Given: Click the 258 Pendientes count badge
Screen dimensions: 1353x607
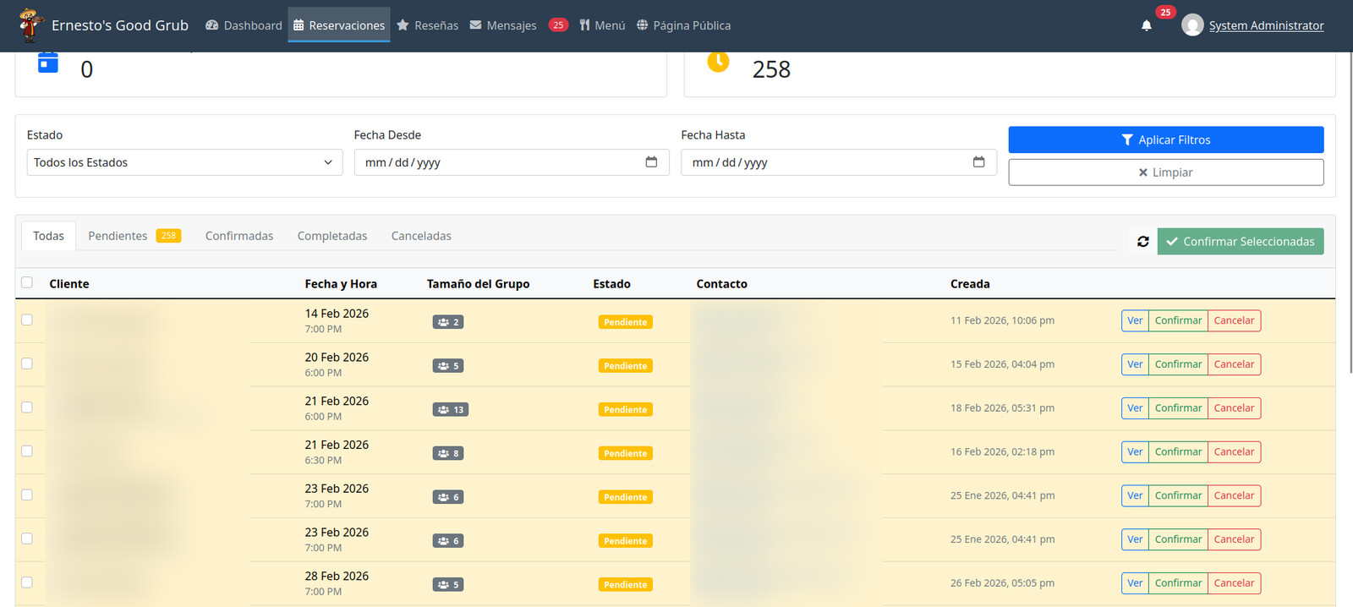Looking at the screenshot, I should pos(168,236).
